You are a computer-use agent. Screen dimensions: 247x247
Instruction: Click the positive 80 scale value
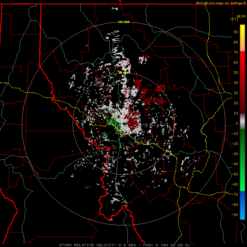236,42
